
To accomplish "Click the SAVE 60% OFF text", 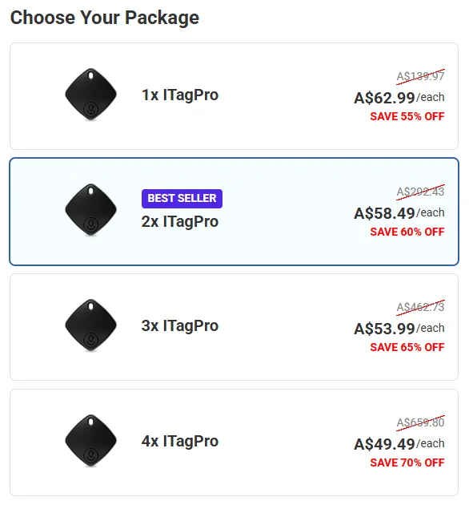I will click(407, 232).
